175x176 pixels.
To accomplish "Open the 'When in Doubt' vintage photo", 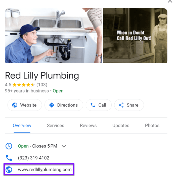I will 135,36.
